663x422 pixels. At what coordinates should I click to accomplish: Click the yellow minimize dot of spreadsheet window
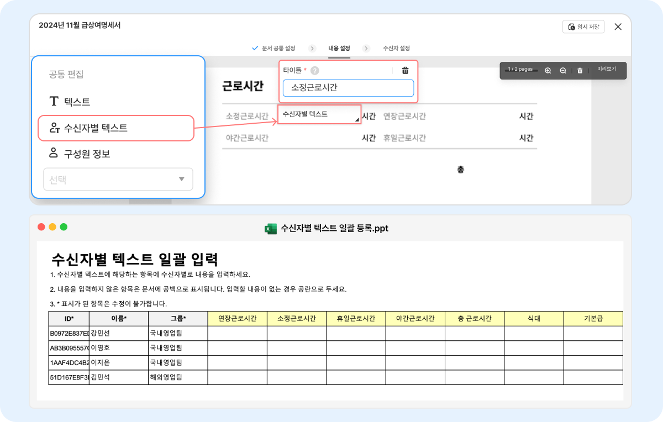(52, 226)
